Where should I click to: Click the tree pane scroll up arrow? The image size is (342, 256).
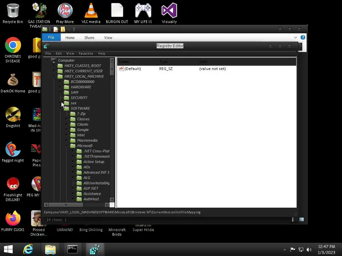(x=112, y=60)
